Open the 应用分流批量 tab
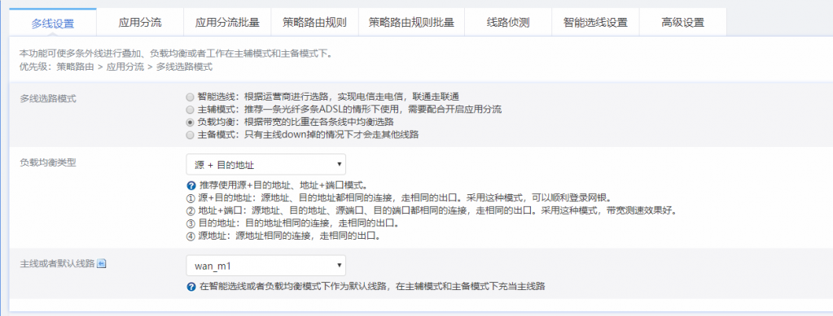The image size is (833, 316). click(227, 22)
